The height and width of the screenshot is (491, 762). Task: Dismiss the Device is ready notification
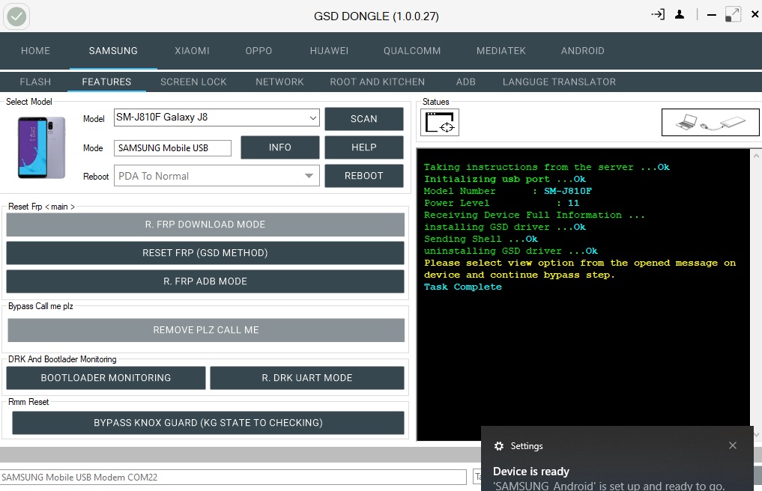(733, 445)
